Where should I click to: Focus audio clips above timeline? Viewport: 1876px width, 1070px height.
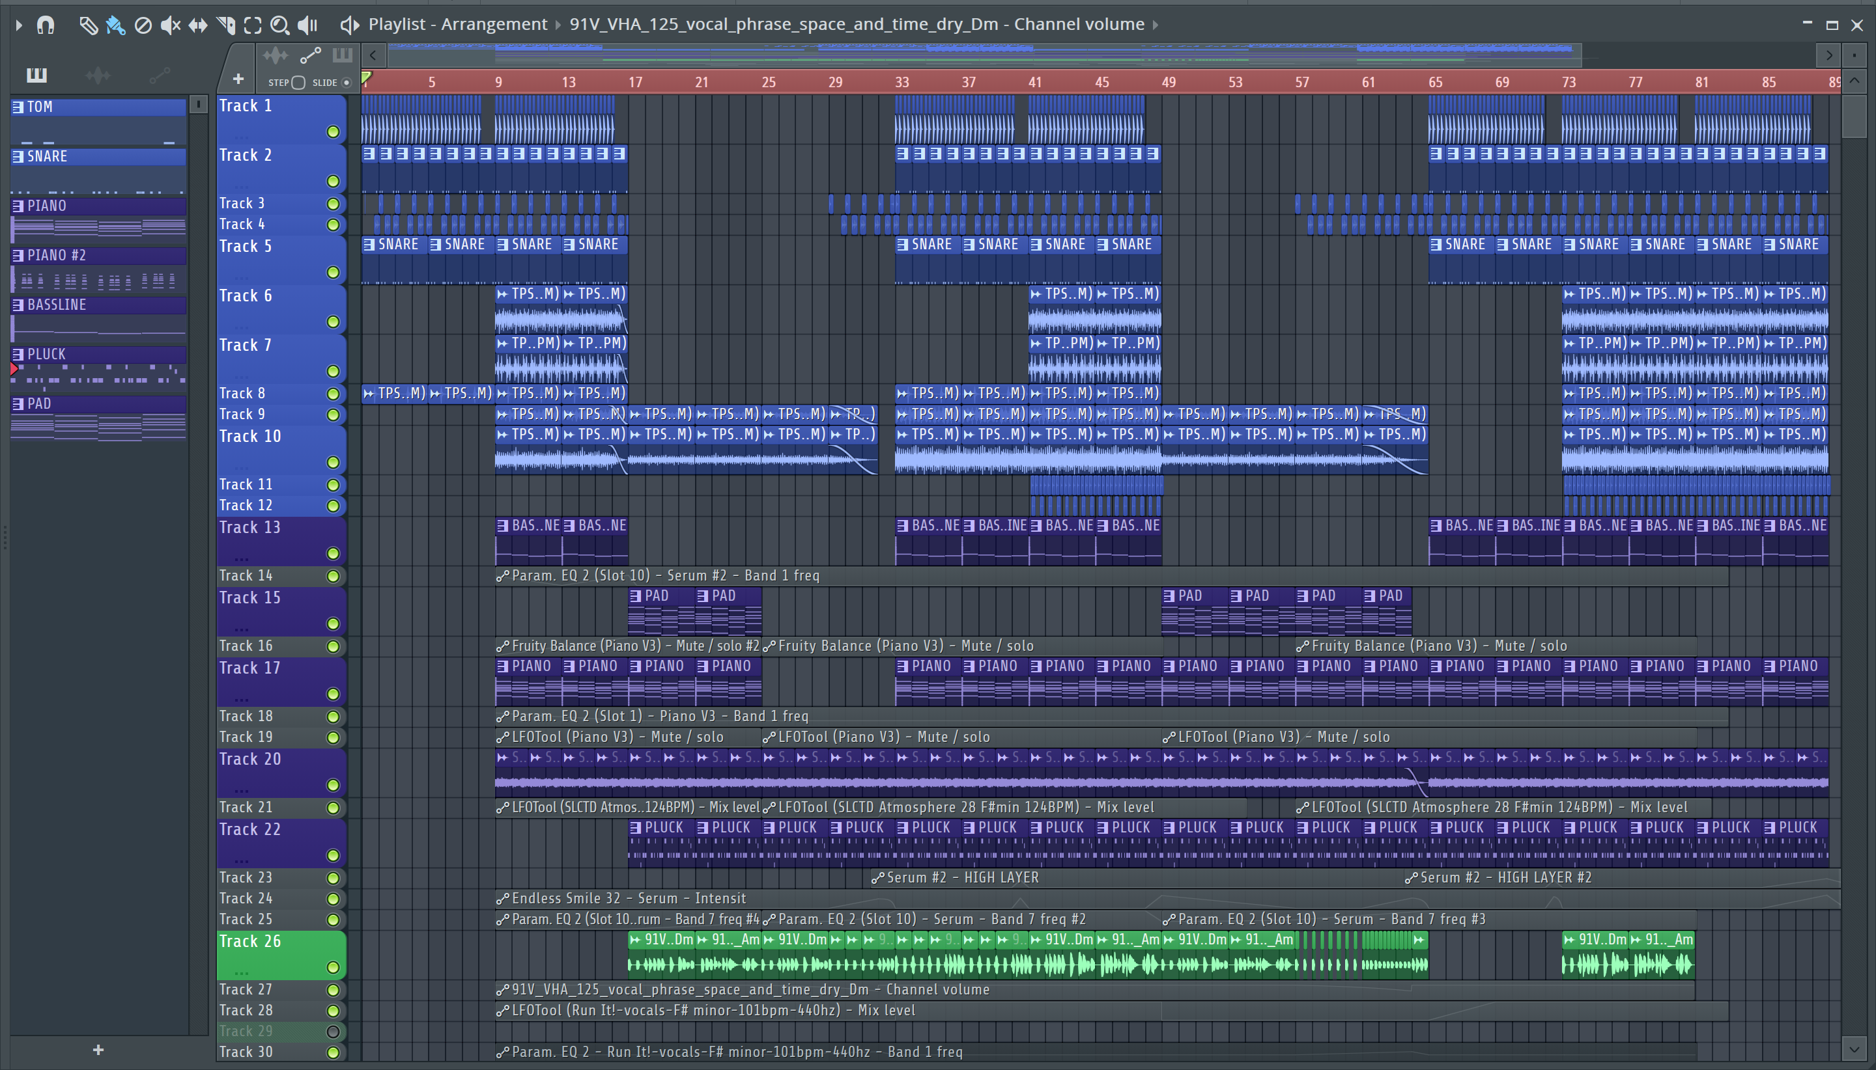coord(275,55)
